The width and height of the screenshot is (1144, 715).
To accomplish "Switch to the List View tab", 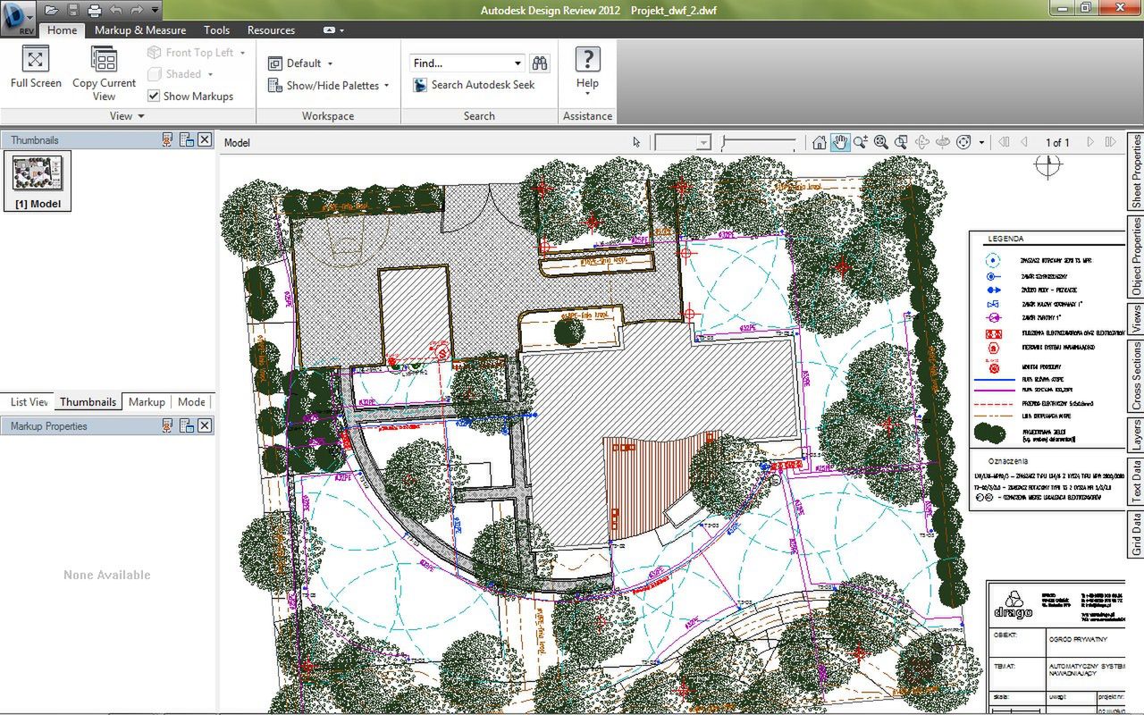I will (x=29, y=402).
